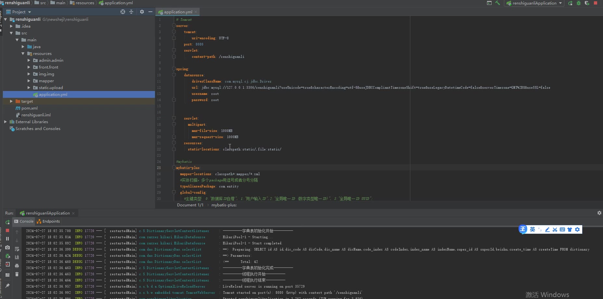Click the port 8080 line in editor
This screenshot has height=299, width=603.
click(x=194, y=44)
